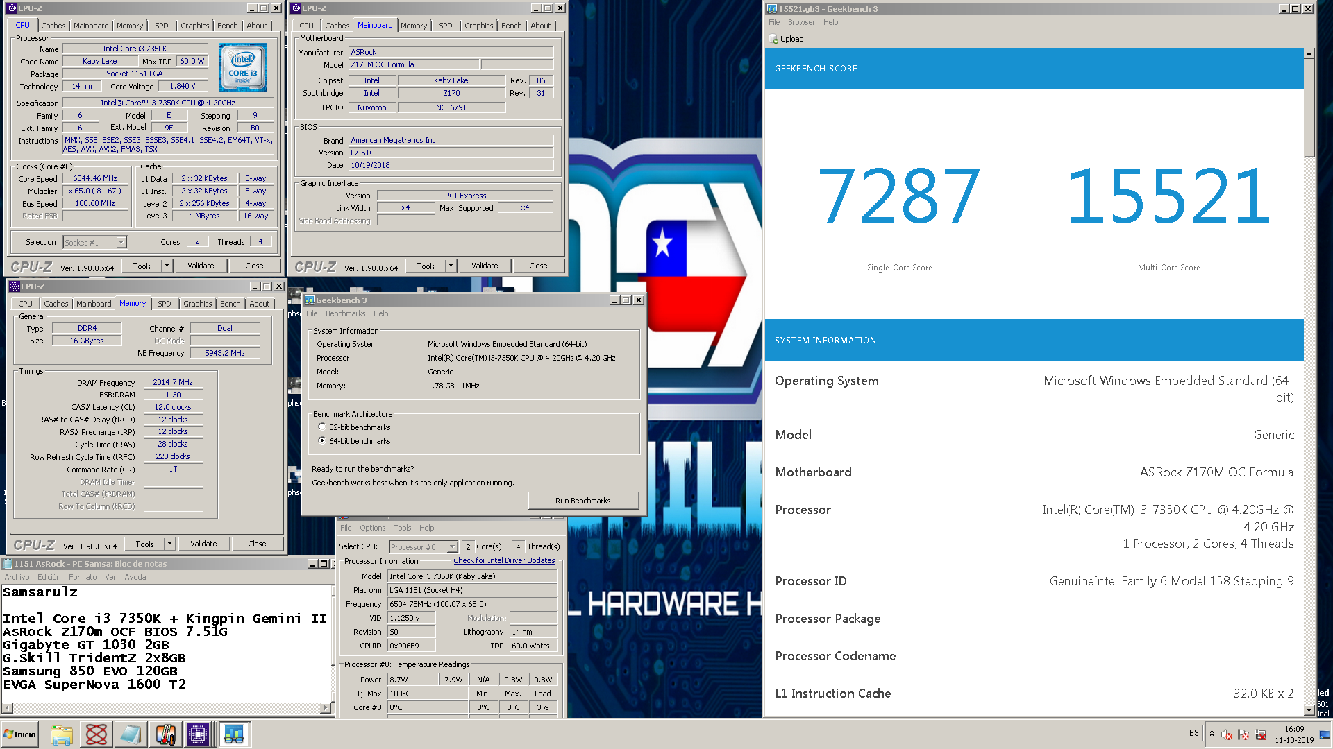Click the Core Speed value field in CPU-Z
The height and width of the screenshot is (749, 1333).
point(95,178)
